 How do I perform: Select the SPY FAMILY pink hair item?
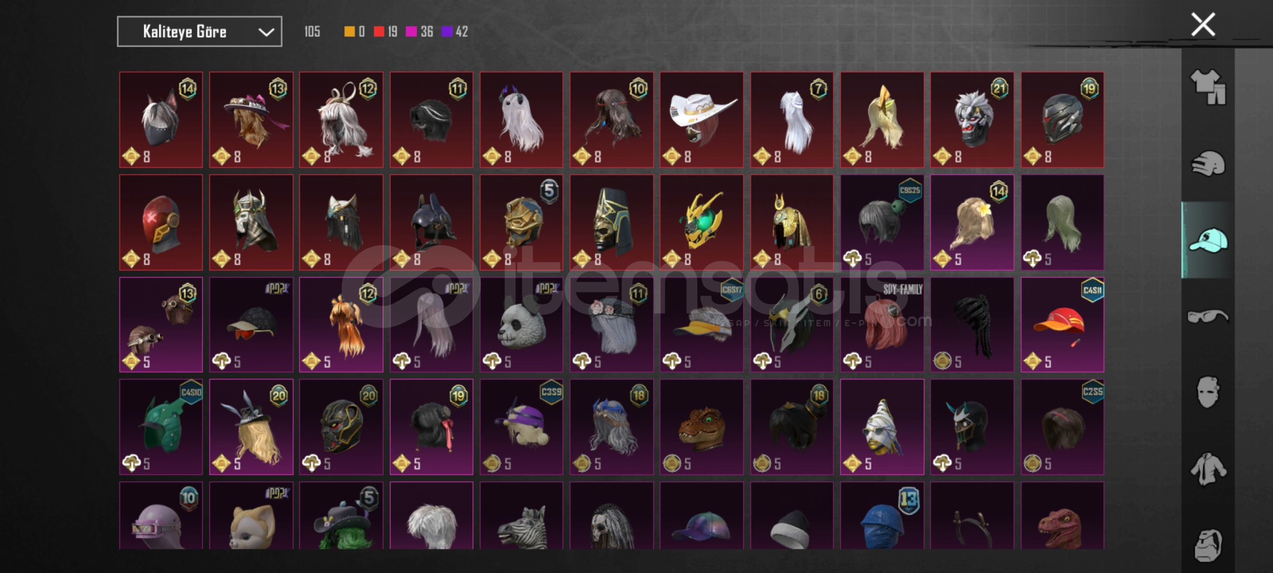pyautogui.click(x=882, y=325)
